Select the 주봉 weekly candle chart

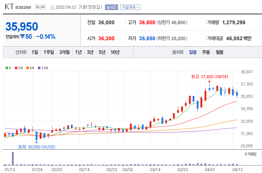click(x=206, y=52)
